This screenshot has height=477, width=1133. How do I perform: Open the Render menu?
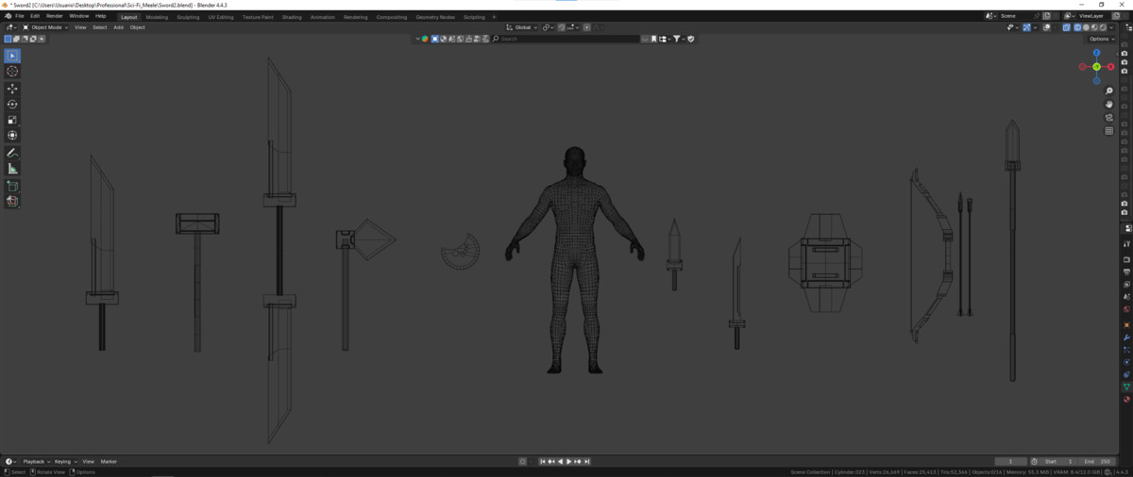click(x=55, y=16)
